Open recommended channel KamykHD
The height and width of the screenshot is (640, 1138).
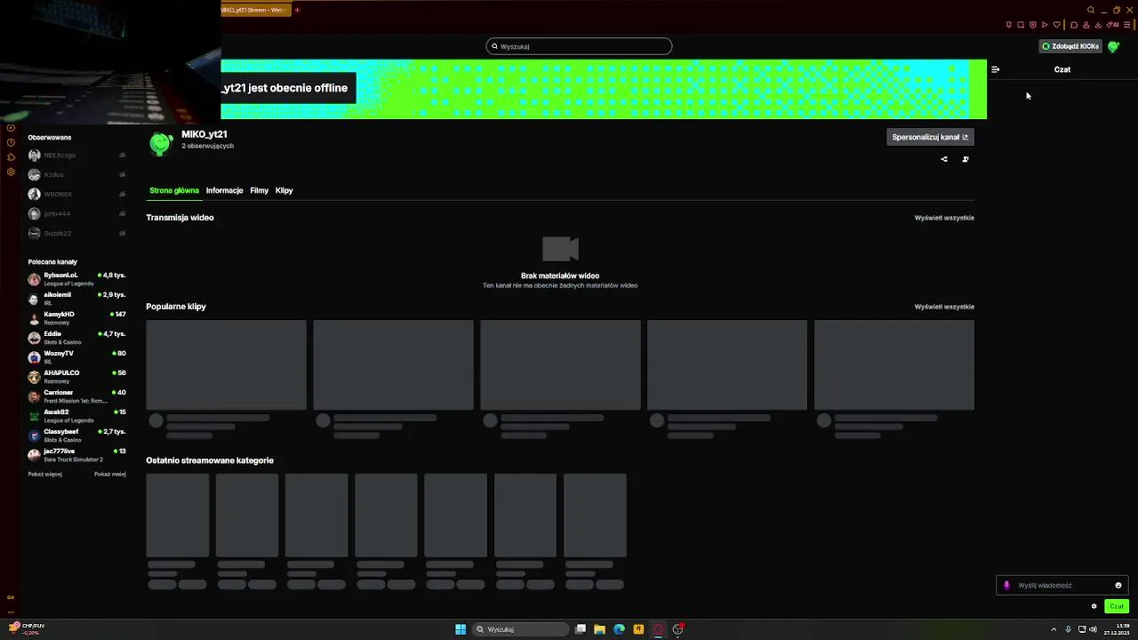(76, 318)
